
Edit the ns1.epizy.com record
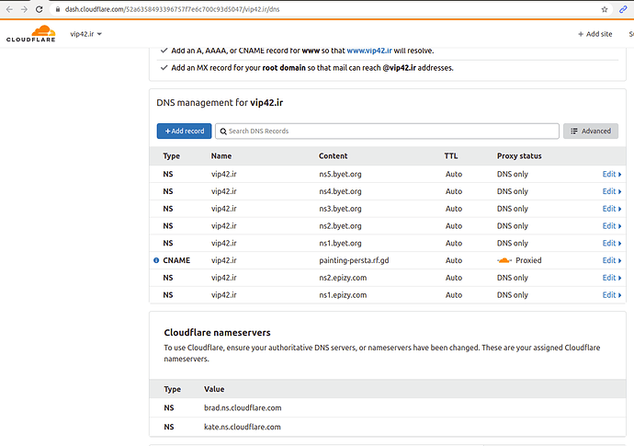coord(612,295)
